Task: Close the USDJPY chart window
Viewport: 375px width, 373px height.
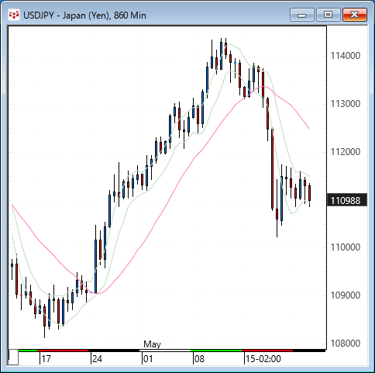Action: point(355,15)
